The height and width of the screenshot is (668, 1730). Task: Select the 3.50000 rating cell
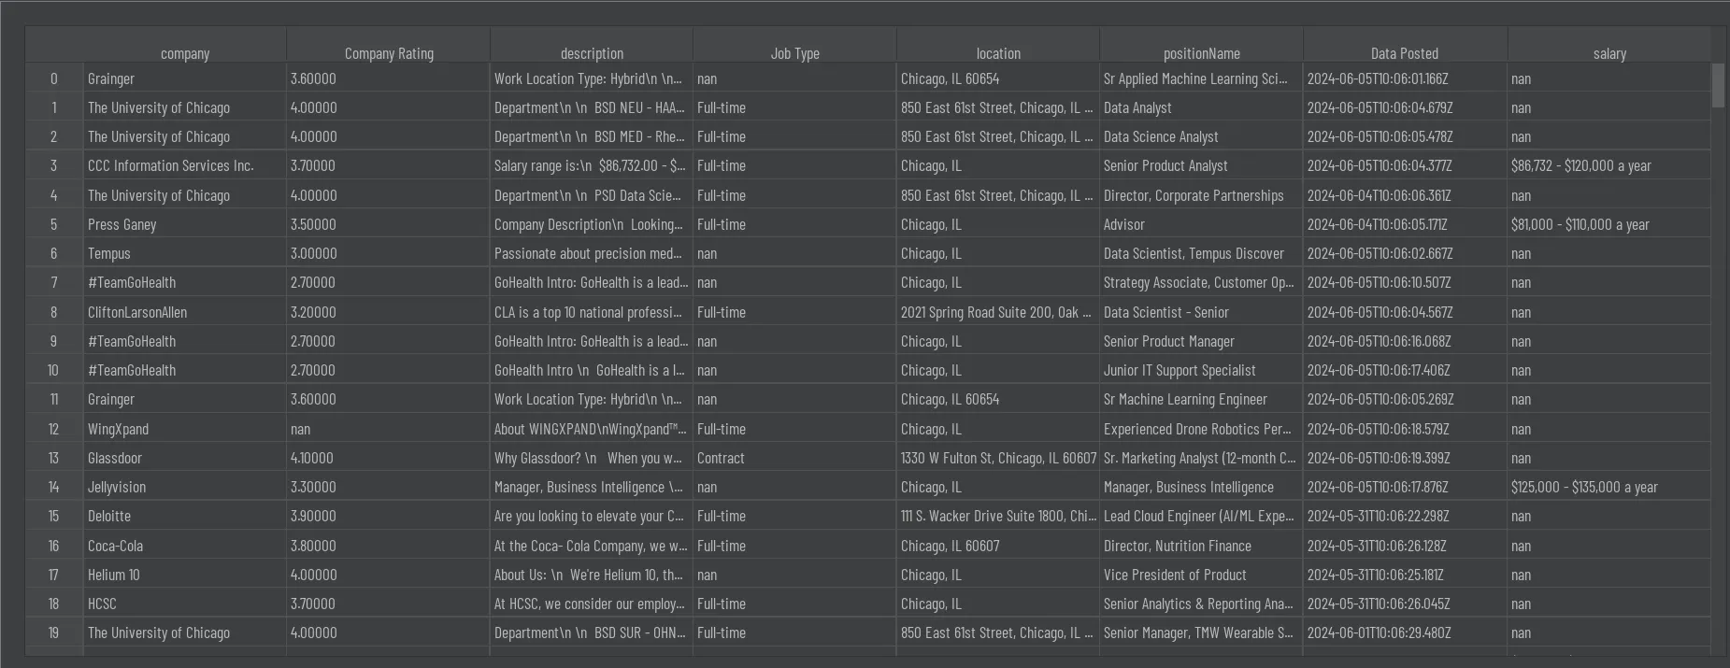pyautogui.click(x=389, y=224)
